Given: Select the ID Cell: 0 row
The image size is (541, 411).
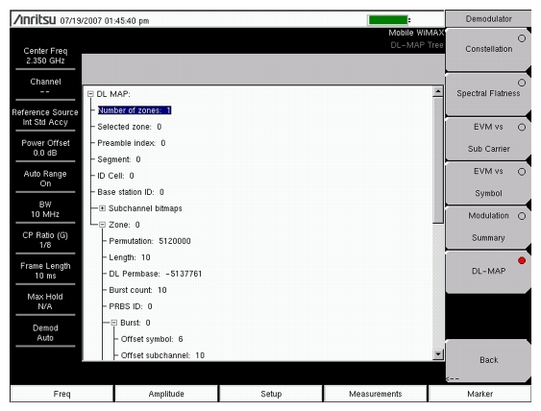Looking at the screenshot, I should coord(115,176).
